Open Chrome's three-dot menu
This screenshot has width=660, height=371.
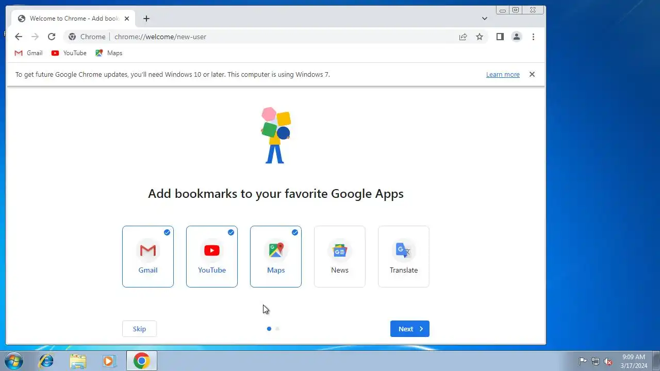[x=533, y=37]
